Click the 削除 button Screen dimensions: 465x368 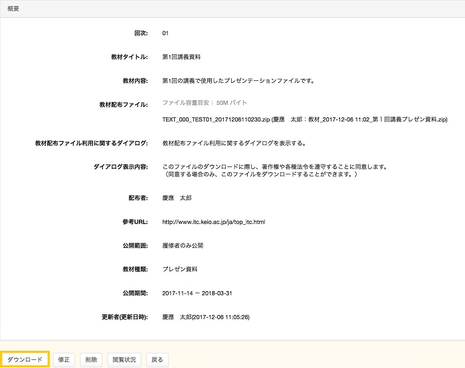(91, 359)
